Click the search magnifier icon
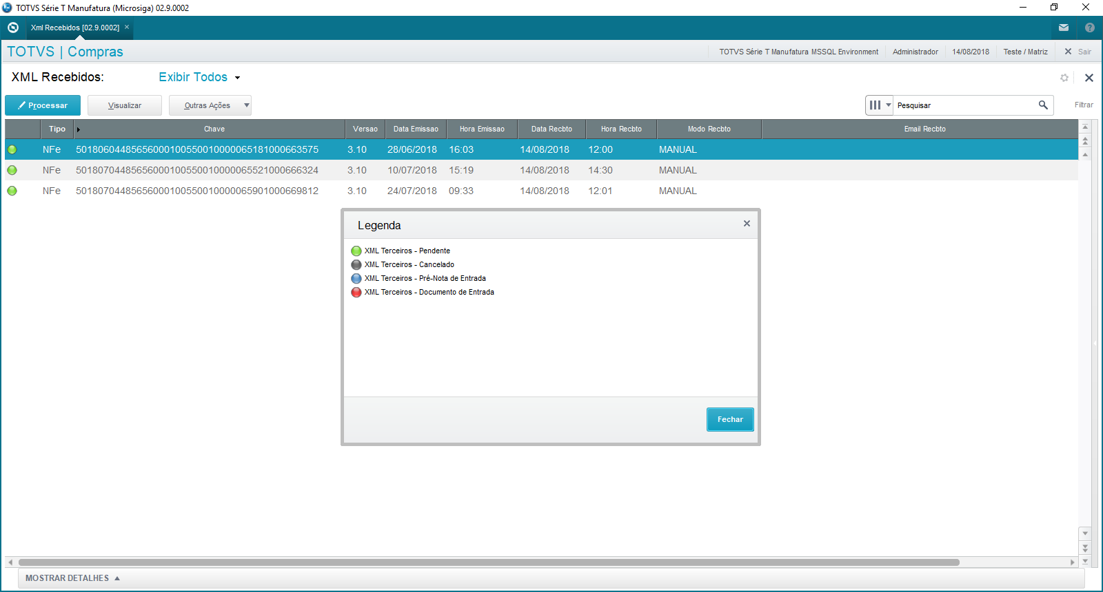This screenshot has height=592, width=1103. click(1043, 105)
